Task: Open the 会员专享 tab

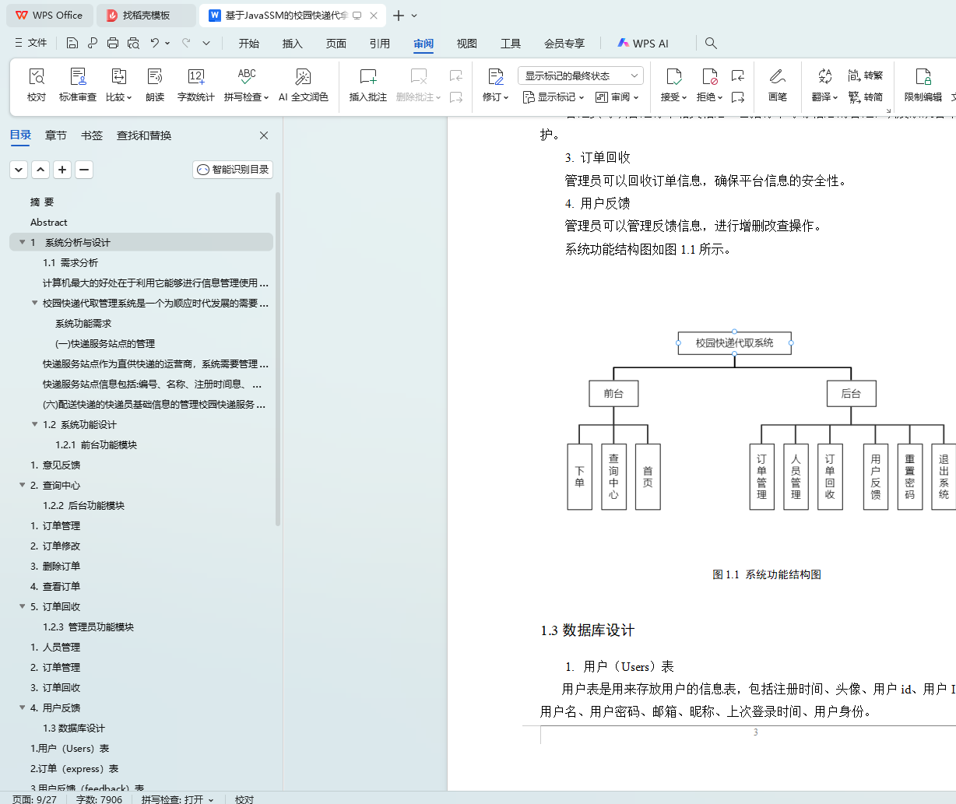Action: point(564,44)
